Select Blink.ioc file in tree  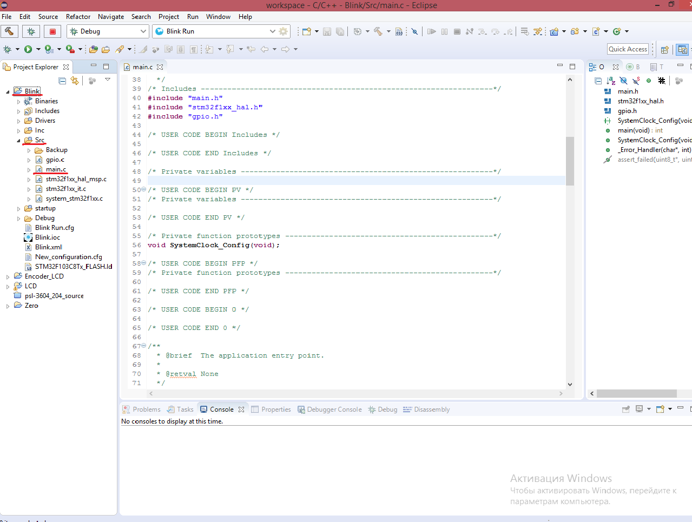(48, 237)
